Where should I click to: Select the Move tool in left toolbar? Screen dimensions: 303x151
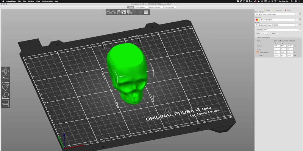[x=6, y=71]
